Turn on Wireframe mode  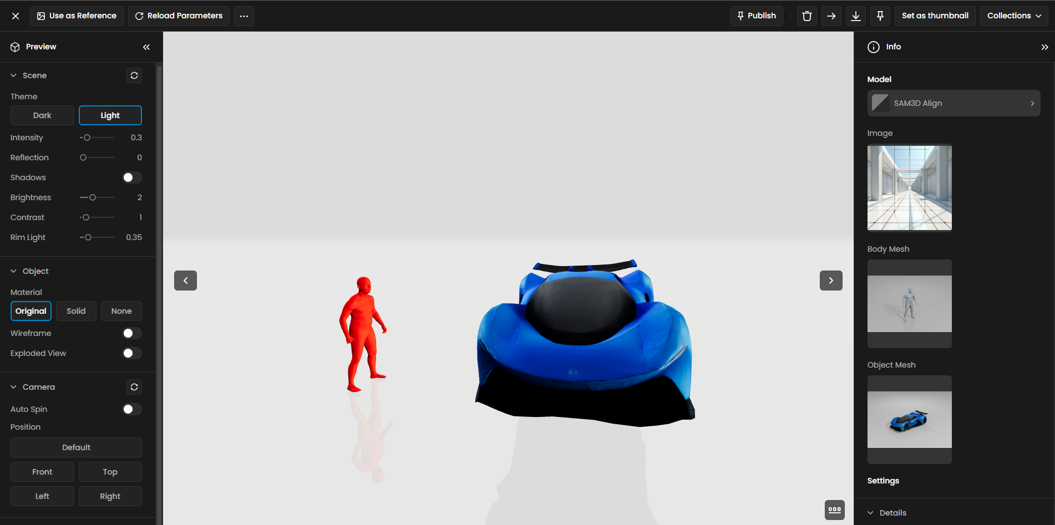(x=132, y=333)
